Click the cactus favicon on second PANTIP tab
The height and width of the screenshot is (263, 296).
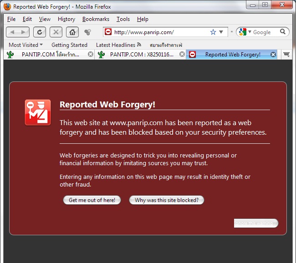[102, 55]
